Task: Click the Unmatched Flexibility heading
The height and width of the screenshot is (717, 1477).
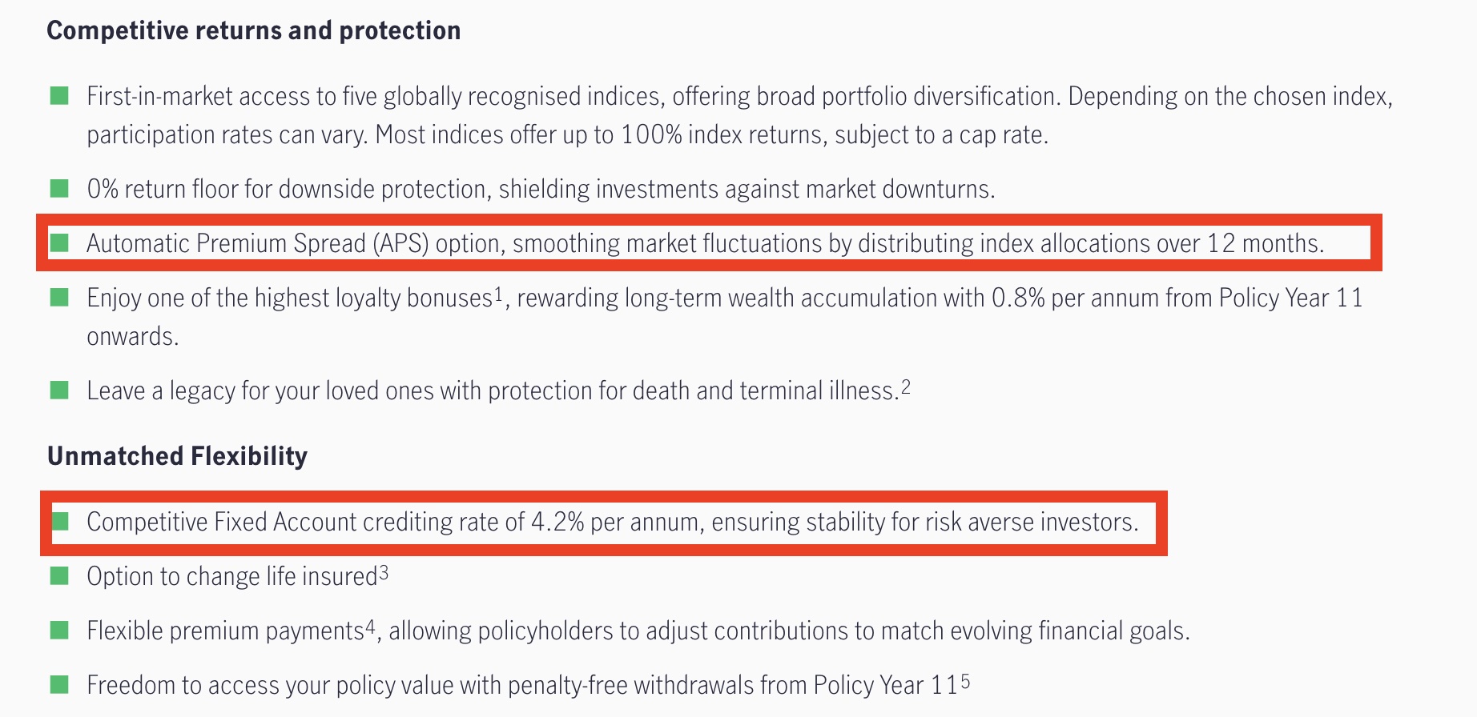Action: [x=177, y=456]
